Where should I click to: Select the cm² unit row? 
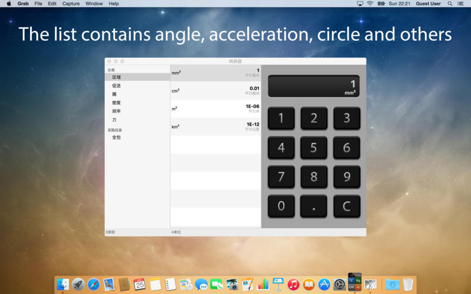click(x=215, y=91)
